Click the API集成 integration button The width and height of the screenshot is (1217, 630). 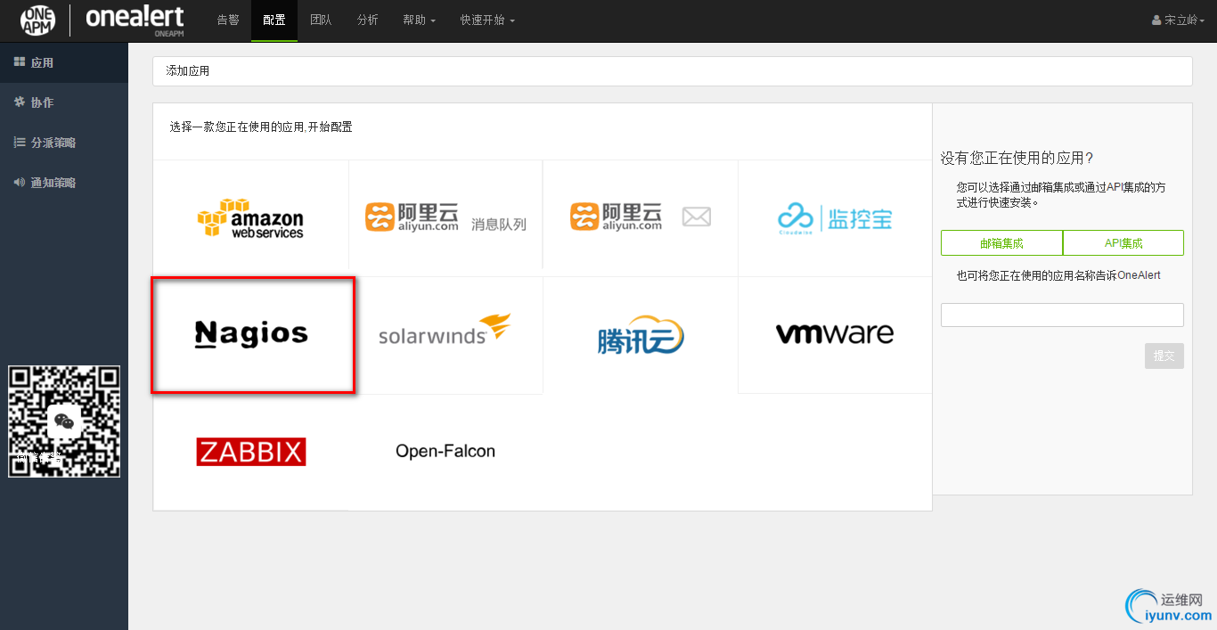[1123, 242]
